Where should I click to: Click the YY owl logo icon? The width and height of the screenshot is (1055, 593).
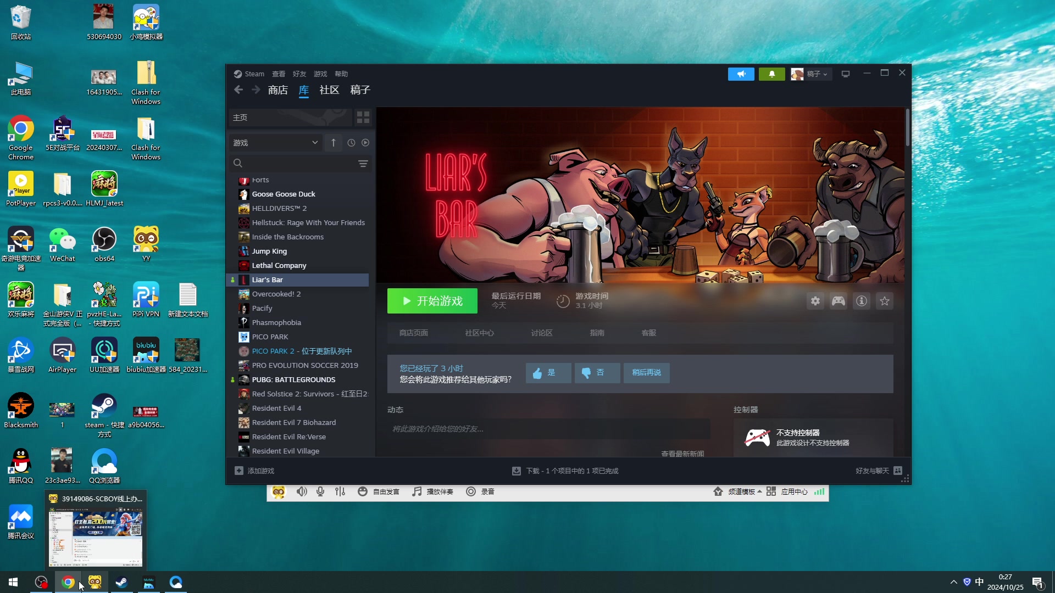tap(279, 492)
